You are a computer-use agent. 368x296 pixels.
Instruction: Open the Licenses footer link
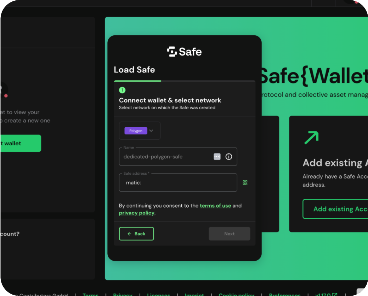[158, 294]
